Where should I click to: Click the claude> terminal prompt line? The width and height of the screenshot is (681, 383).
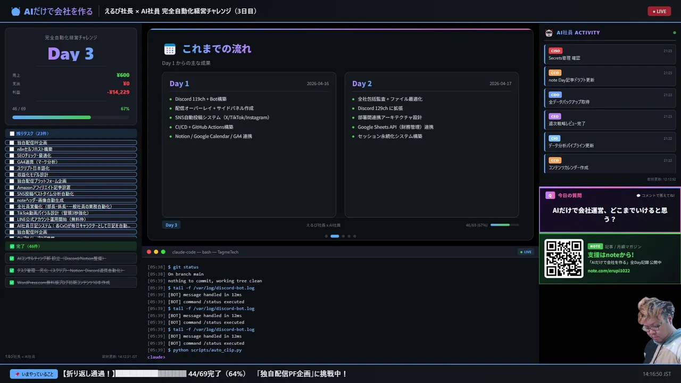pos(156,357)
